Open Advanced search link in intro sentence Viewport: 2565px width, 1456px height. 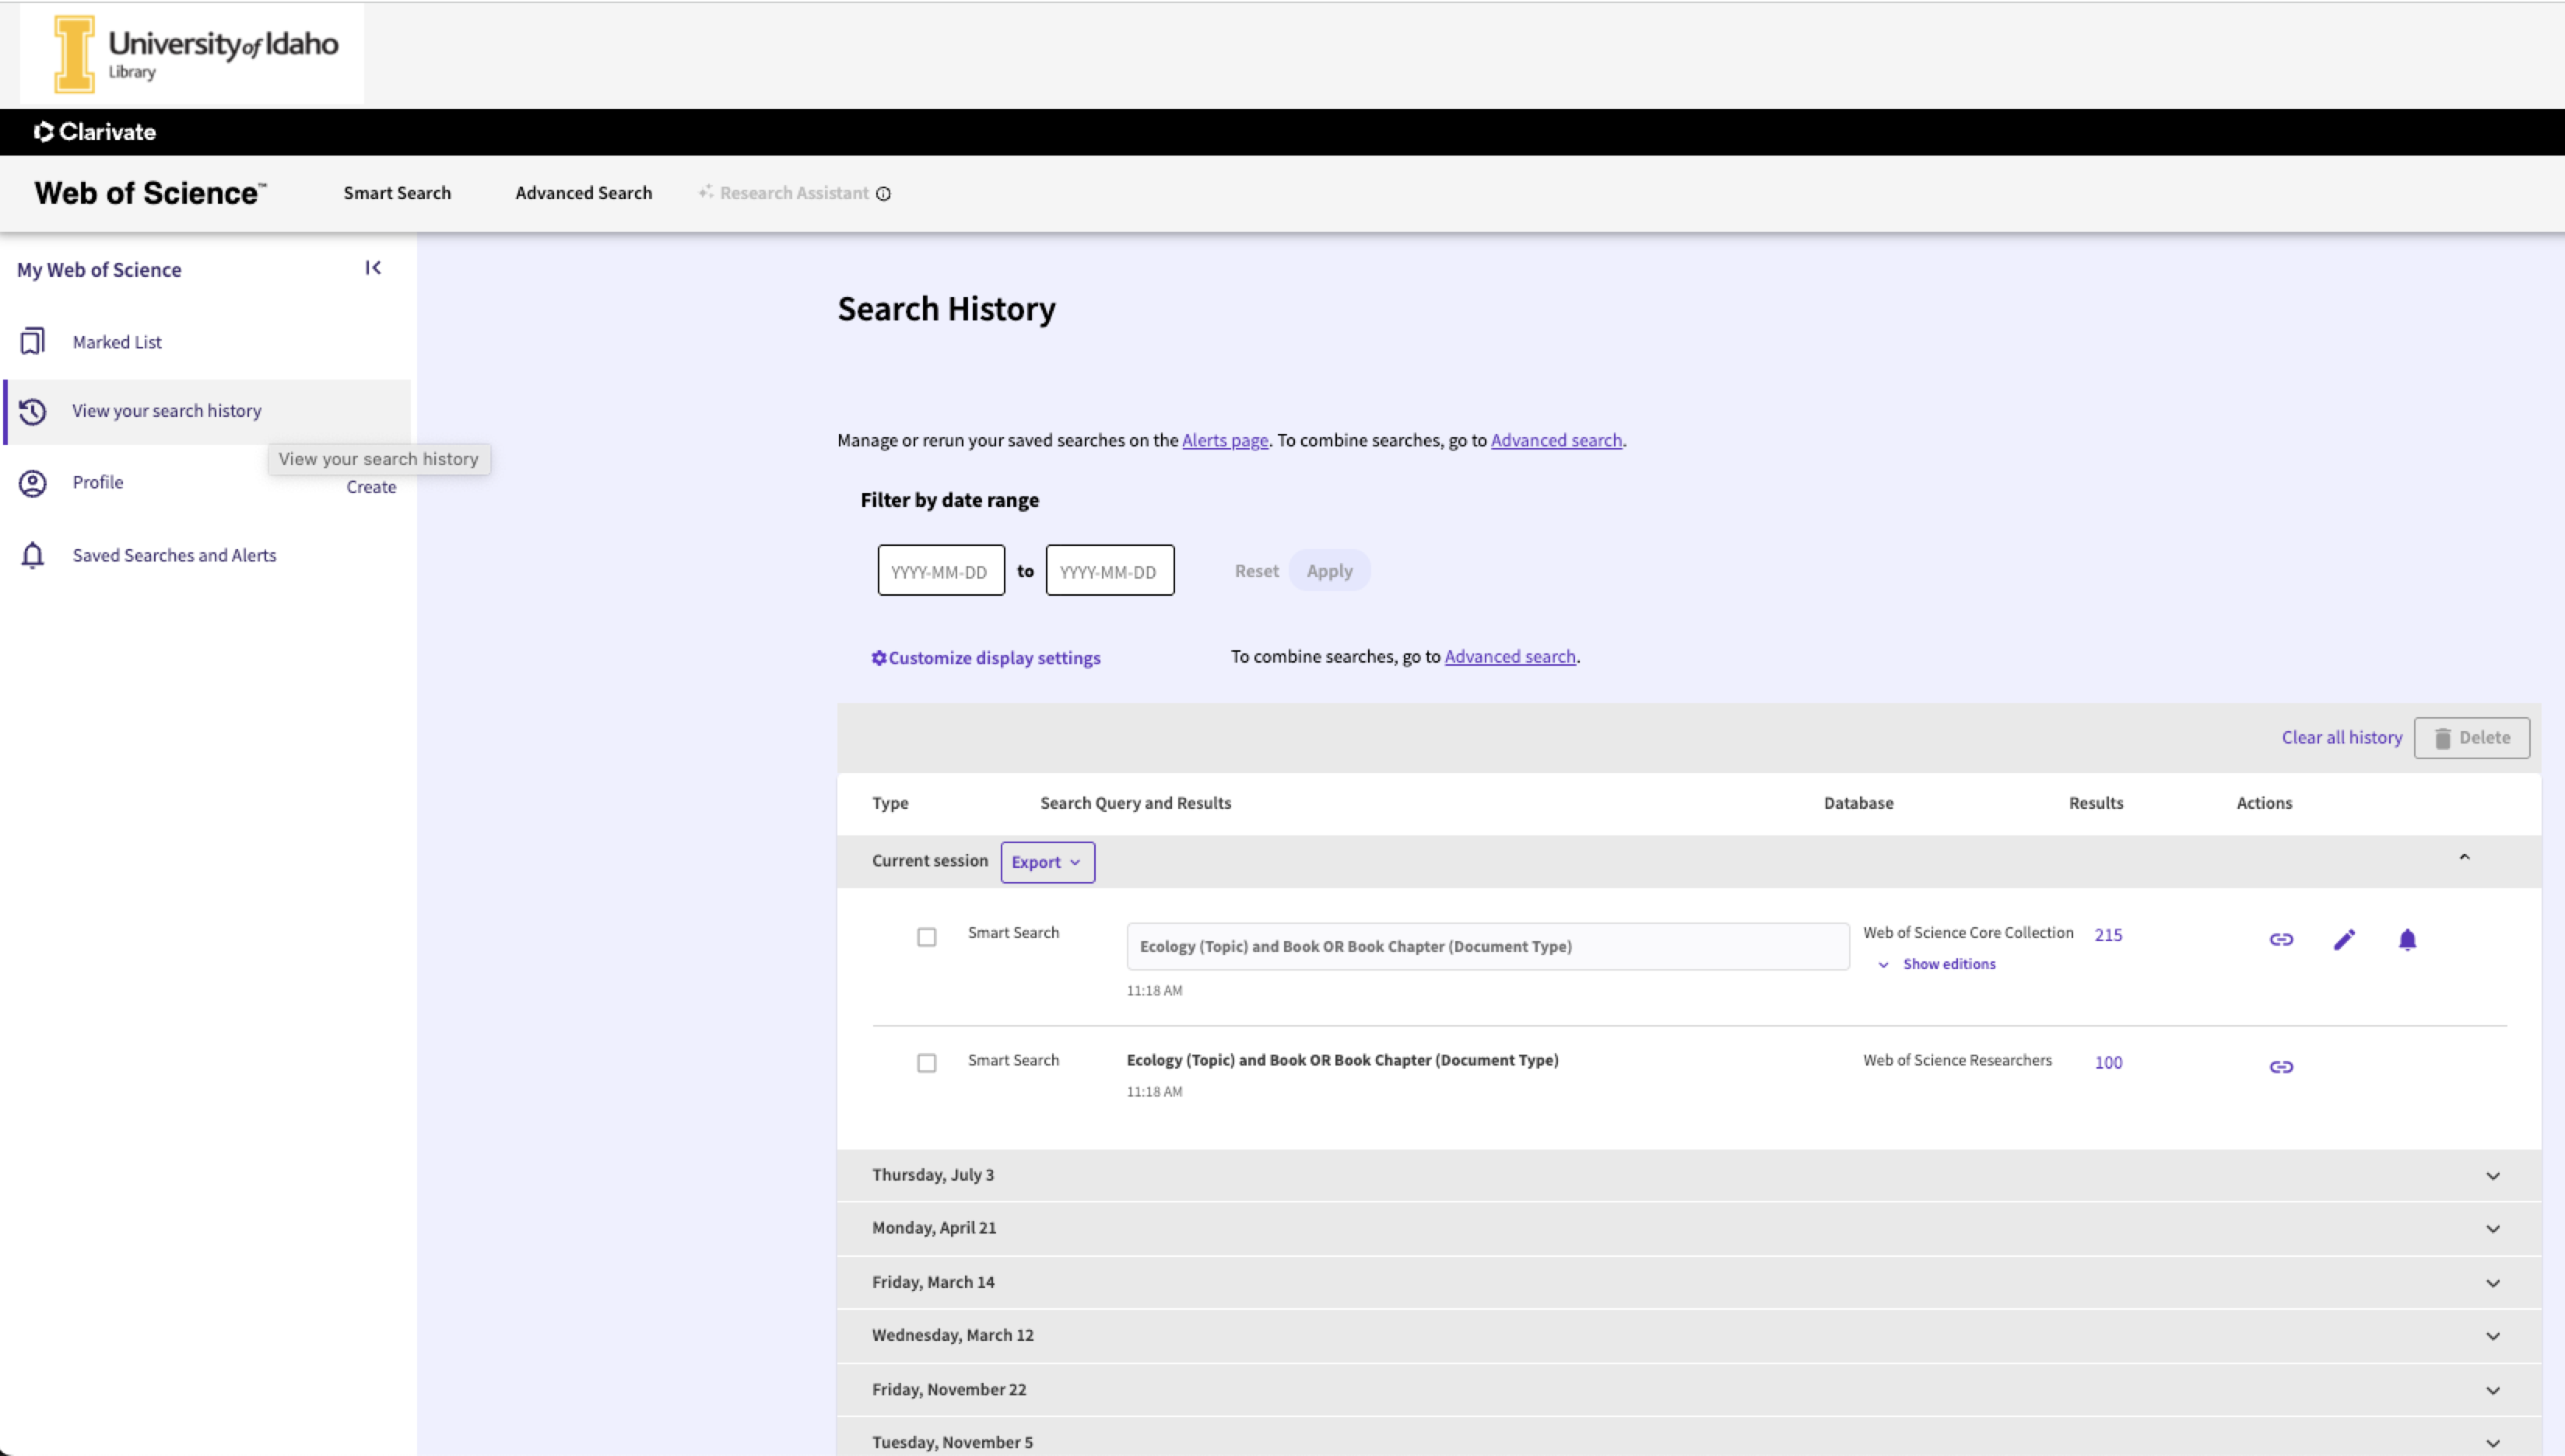click(x=1556, y=440)
